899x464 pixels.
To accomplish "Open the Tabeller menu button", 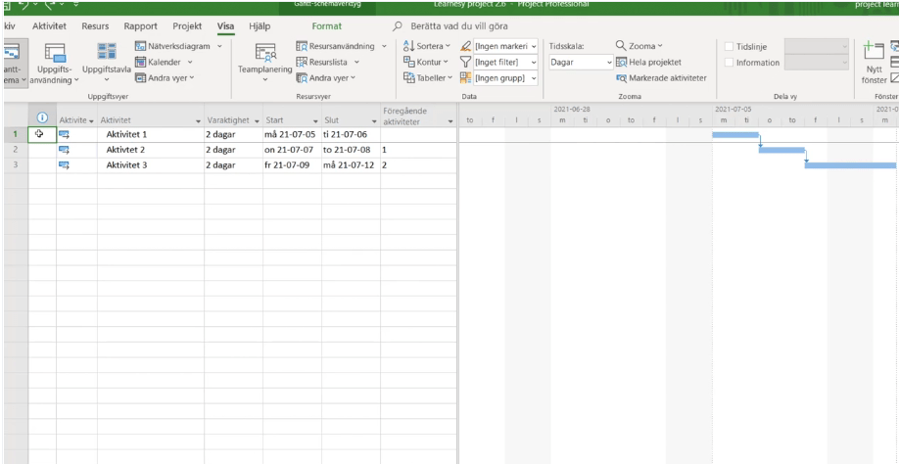I will [x=424, y=78].
